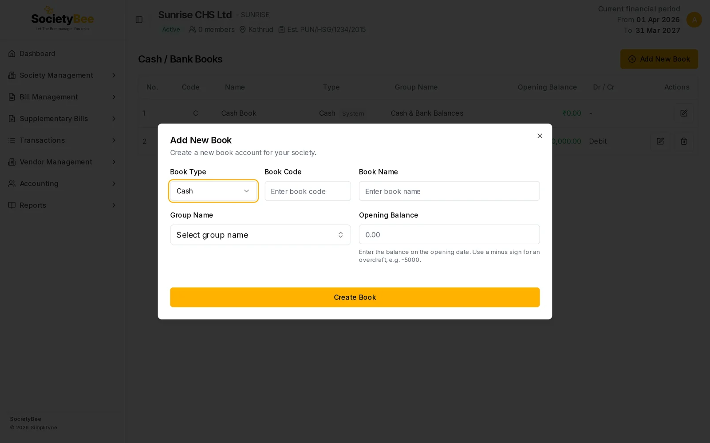Edit the second book row with Debit
The image size is (710, 443).
tap(660, 141)
